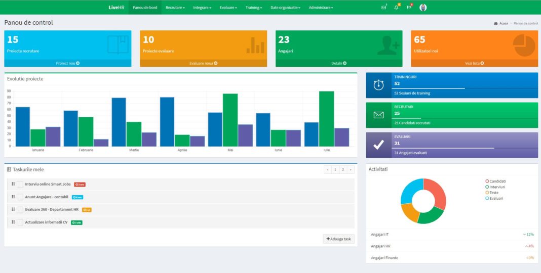Check the Interviu online Smart Jobs task
Screen dimensions: 541x273
coord(20,185)
